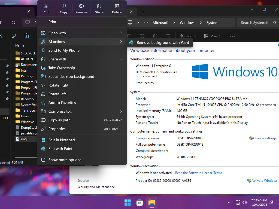Click System in the address breadcrumb

[x=212, y=23]
